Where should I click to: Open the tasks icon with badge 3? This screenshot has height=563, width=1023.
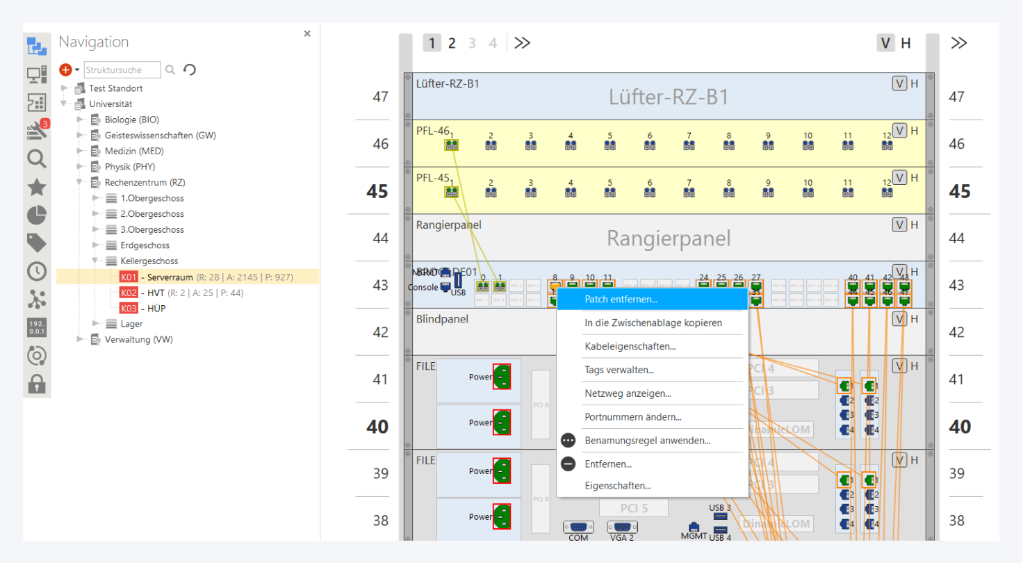[x=37, y=130]
